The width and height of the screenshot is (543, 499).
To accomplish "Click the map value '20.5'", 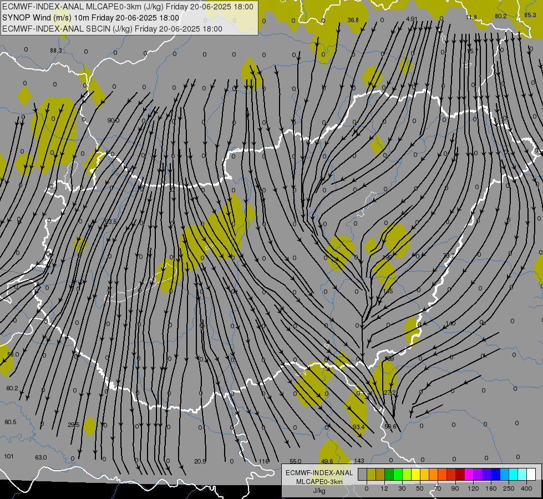I will click(200, 461).
